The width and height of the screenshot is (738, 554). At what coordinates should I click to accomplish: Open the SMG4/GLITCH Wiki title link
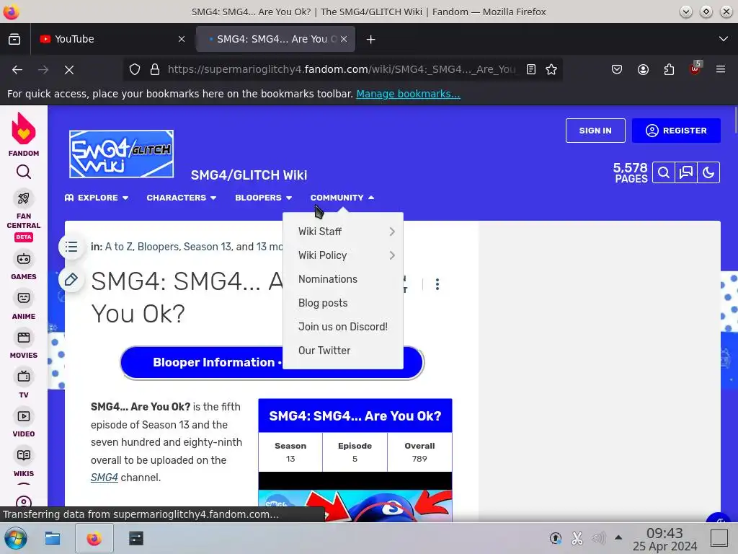[x=249, y=175]
